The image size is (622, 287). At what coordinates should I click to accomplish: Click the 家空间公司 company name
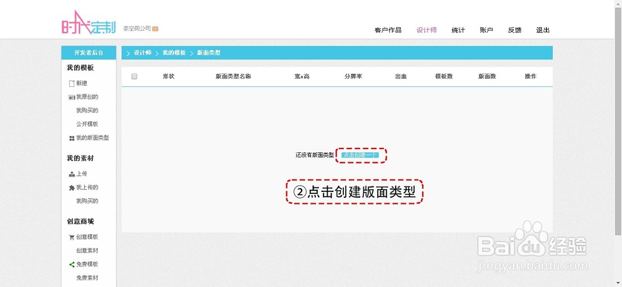coord(137,29)
